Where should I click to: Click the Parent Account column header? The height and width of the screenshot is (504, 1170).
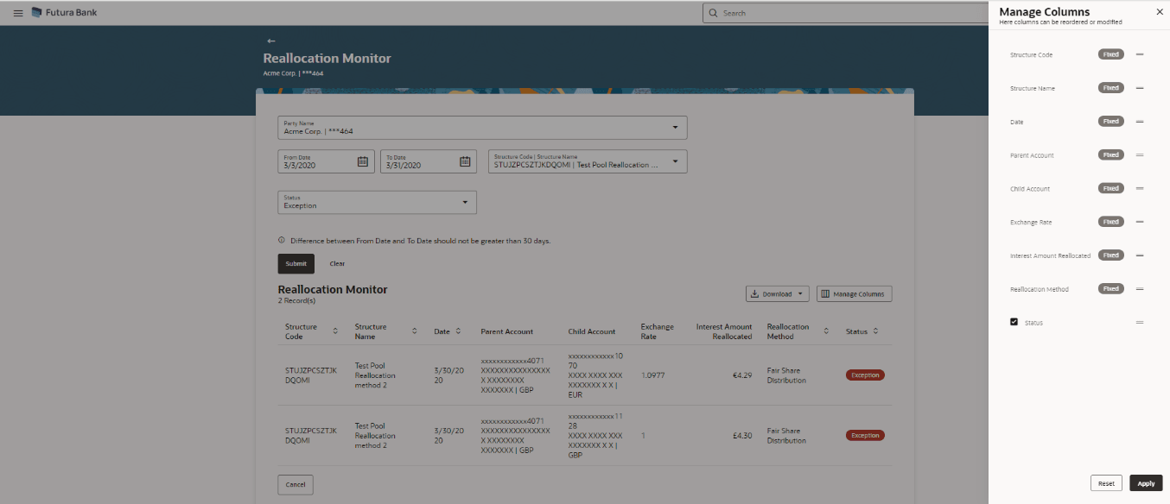pos(507,331)
